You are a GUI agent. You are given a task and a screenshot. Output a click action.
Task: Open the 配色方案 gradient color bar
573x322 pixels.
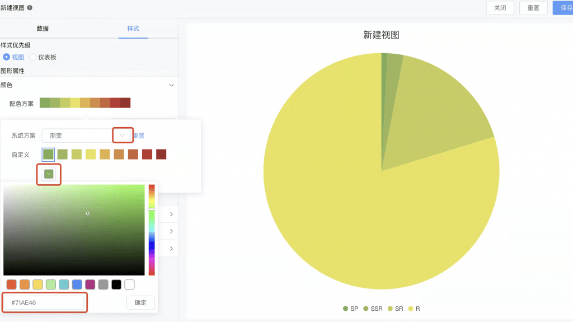(85, 103)
